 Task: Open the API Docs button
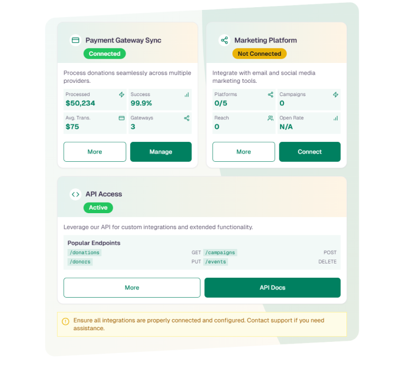272,288
